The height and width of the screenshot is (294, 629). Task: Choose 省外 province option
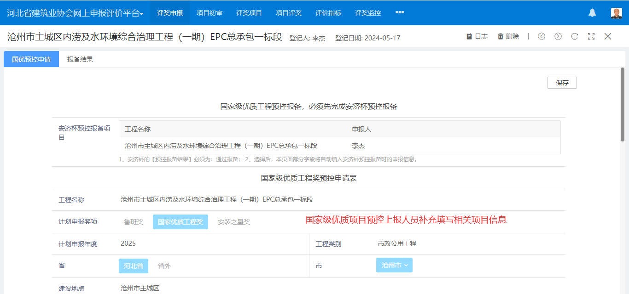164,266
